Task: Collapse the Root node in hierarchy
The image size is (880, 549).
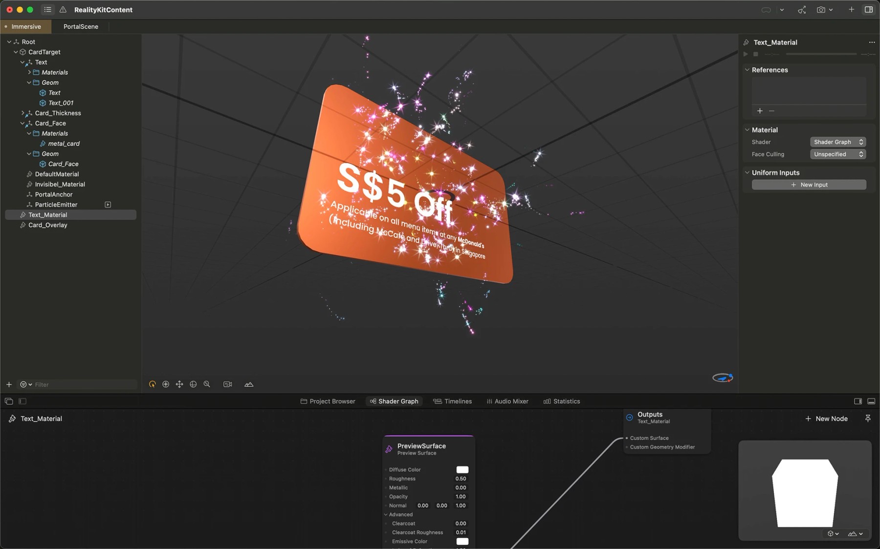Action: click(9, 42)
